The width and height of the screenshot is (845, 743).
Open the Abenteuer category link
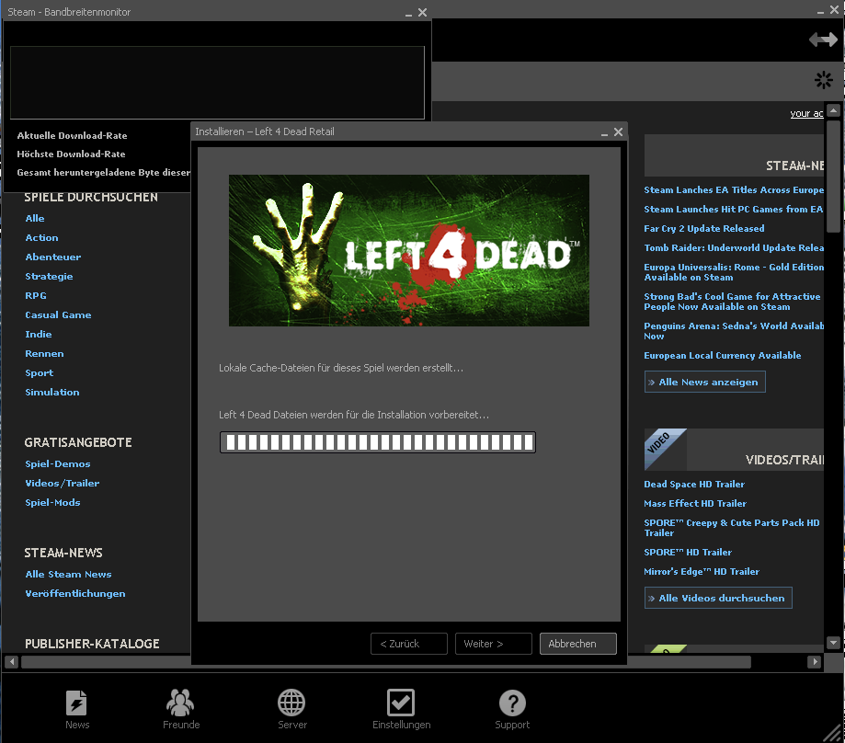click(52, 257)
